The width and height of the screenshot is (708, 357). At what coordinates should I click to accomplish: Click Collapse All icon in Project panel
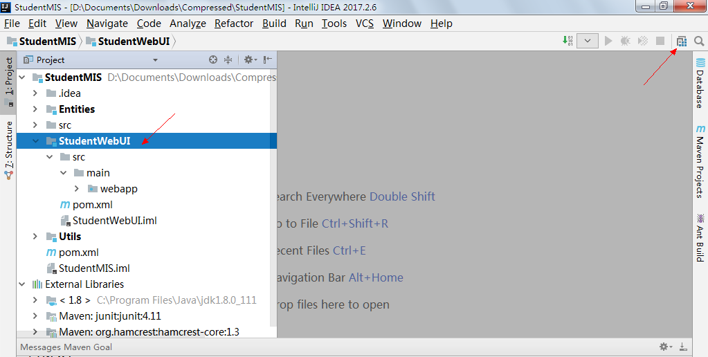(228, 59)
